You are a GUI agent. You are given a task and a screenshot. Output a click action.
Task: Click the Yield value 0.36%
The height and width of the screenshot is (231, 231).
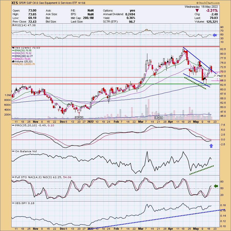[x=131, y=18]
